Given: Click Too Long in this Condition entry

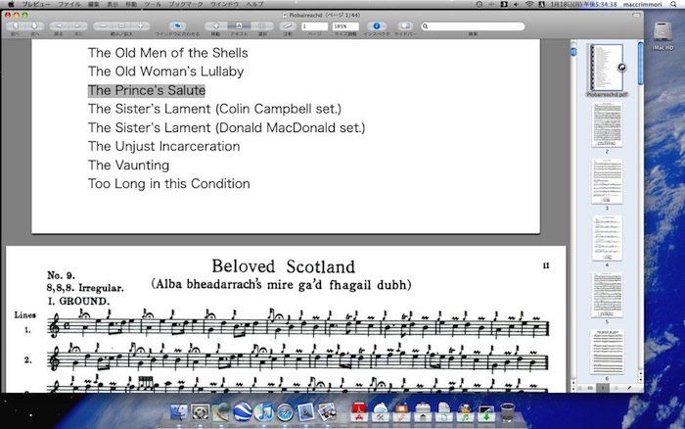Looking at the screenshot, I should (168, 183).
